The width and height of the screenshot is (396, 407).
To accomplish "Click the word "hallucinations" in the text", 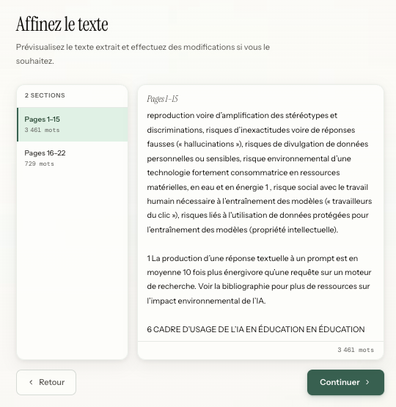I will 209,144.
